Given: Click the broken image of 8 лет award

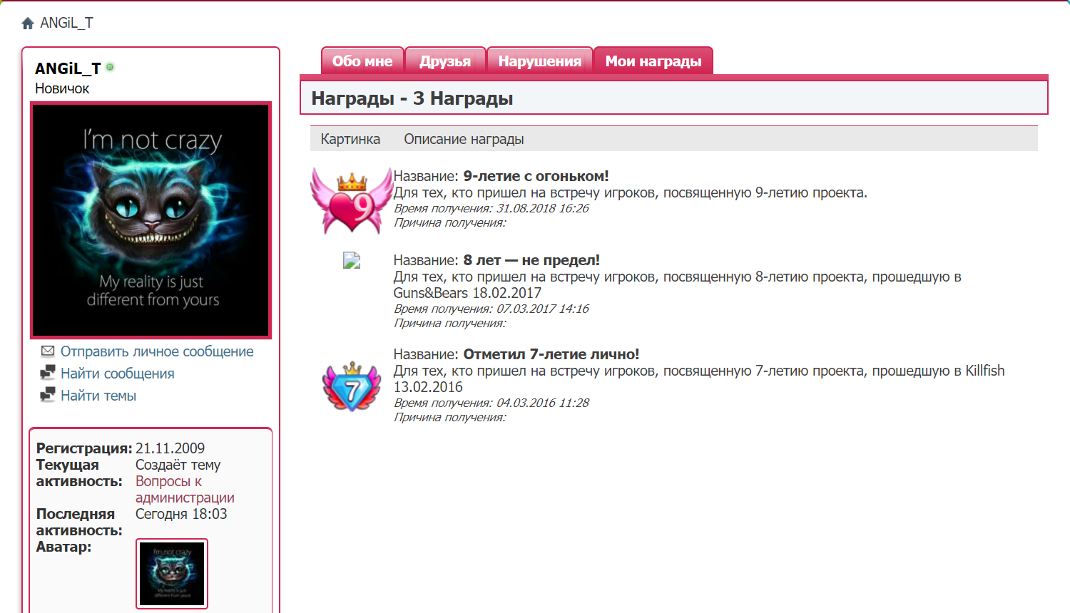Looking at the screenshot, I should click(352, 260).
